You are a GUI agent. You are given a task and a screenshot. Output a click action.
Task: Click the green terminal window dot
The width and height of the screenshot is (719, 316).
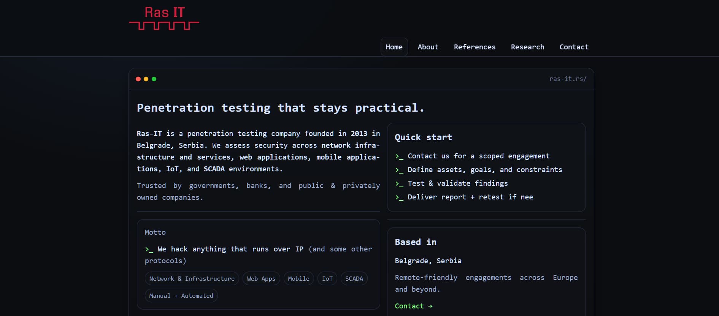point(154,79)
